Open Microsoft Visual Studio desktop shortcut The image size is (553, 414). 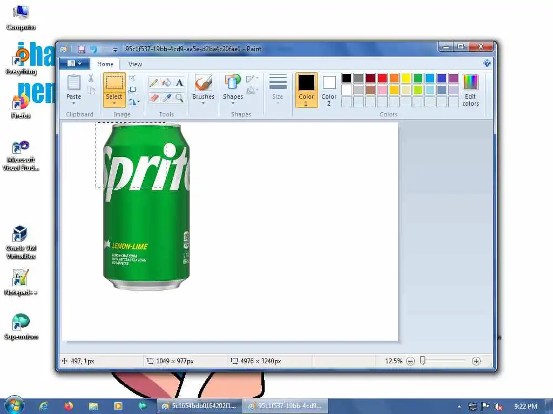pos(21,156)
